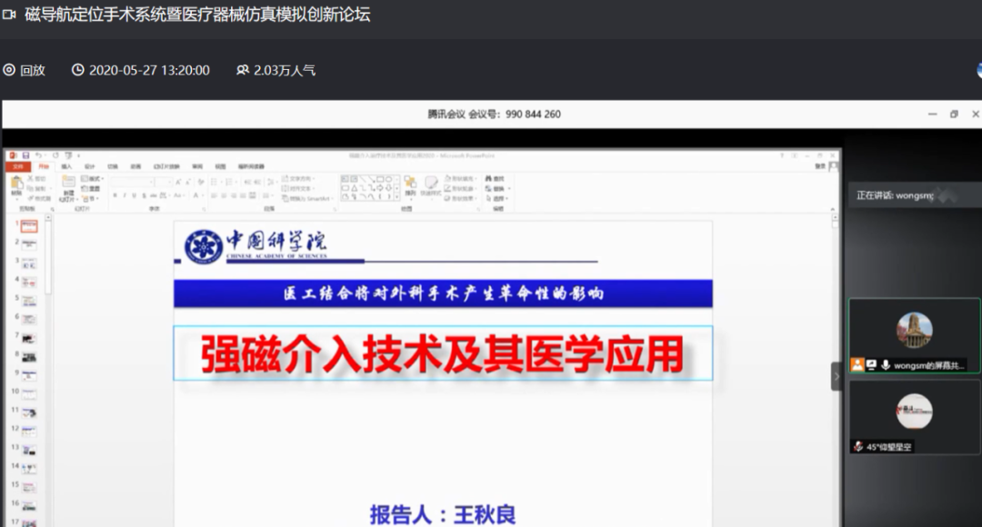This screenshot has width=982, height=527.
Task: Select the Paste tool on the Home ribbon
Action: tap(15, 184)
